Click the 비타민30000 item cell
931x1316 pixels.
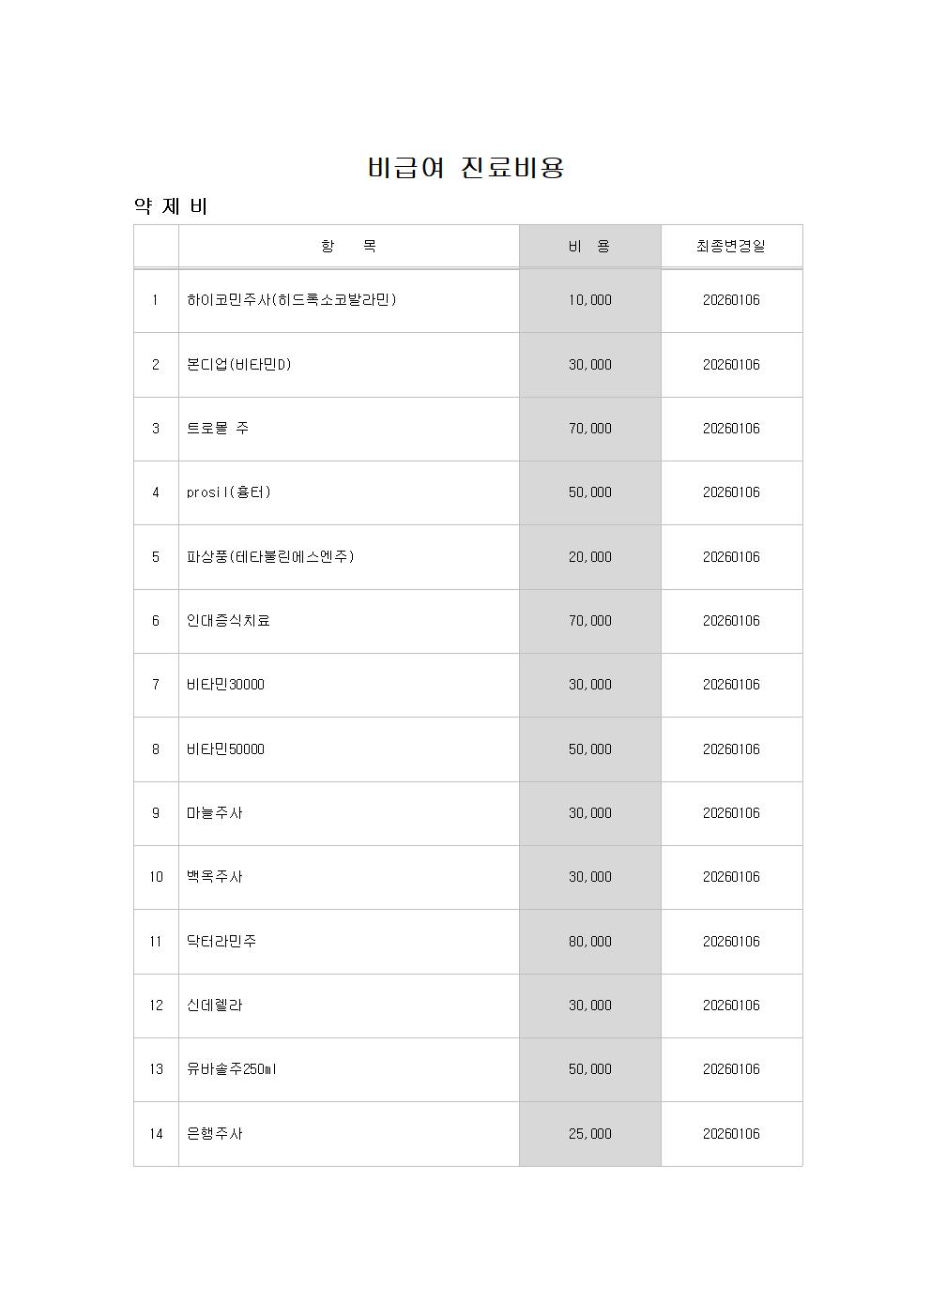(x=225, y=685)
